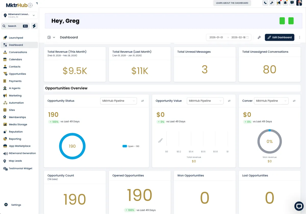Viewport: 306px width, 214px height.
Task: Open Settings gear at sidebar bottom
Action: 6,205
